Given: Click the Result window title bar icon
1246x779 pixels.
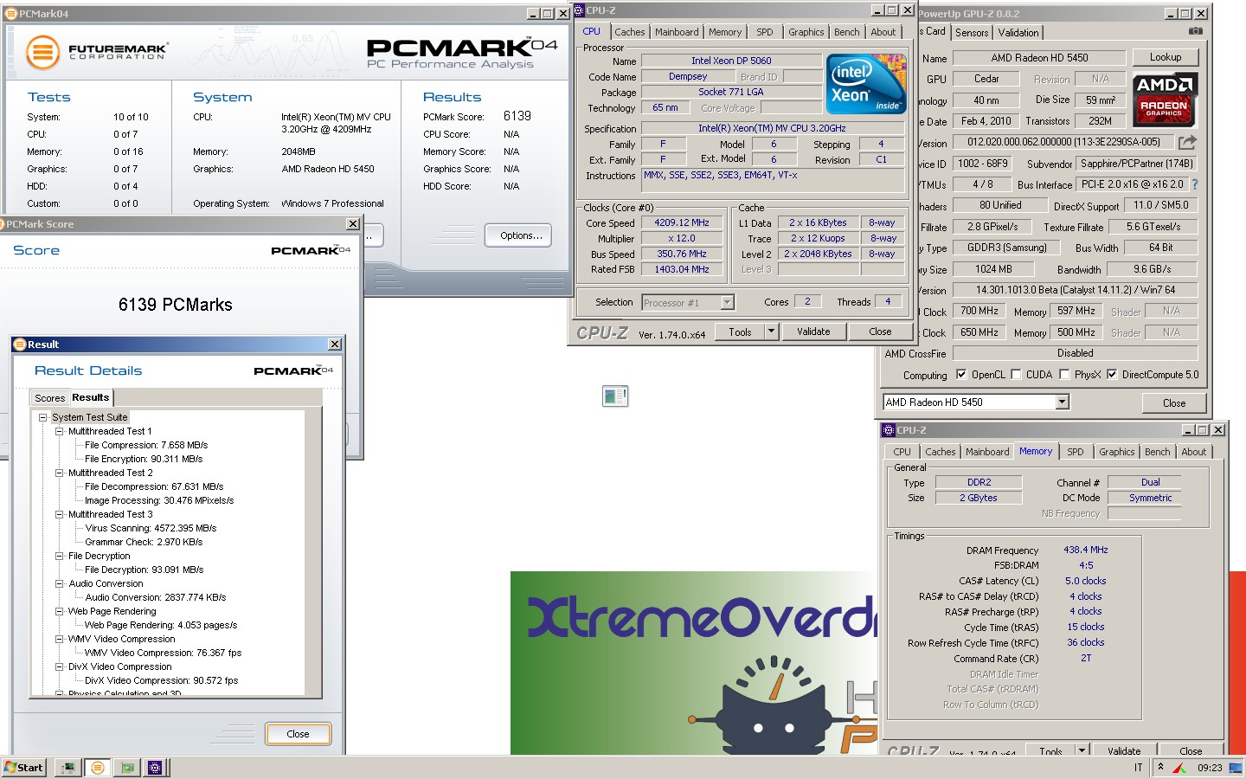Looking at the screenshot, I should [20, 344].
